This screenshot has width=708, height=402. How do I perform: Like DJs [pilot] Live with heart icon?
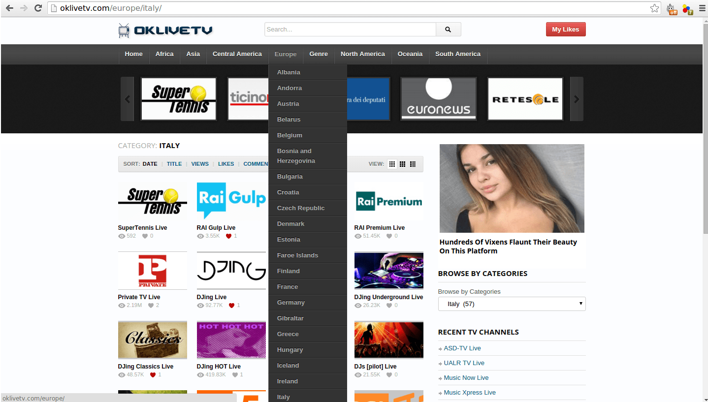coord(389,375)
